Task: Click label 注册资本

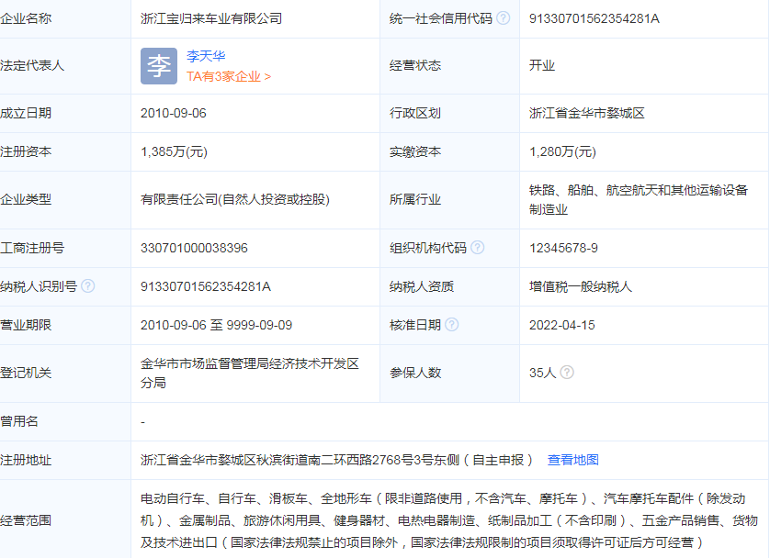Action: pyautogui.click(x=26, y=151)
